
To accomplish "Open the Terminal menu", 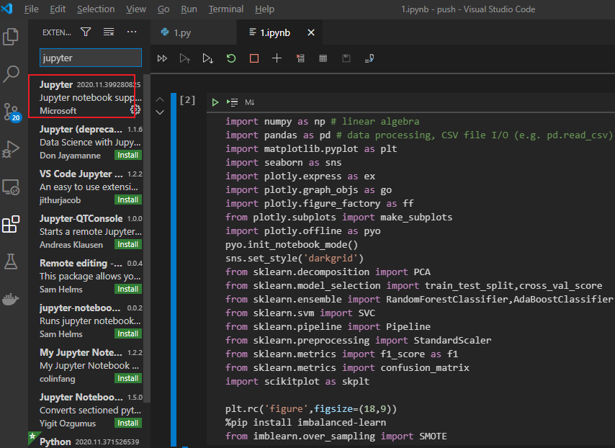I will pos(225,9).
